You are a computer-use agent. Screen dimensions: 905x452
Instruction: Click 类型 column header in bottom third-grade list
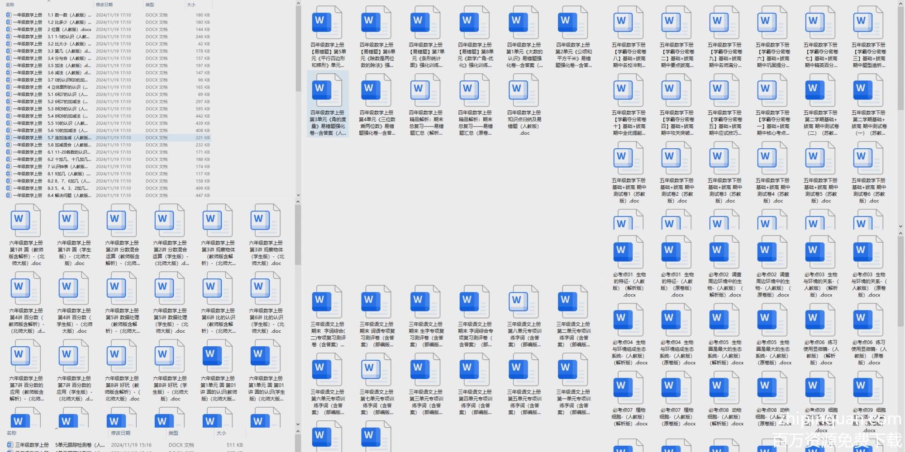click(173, 433)
